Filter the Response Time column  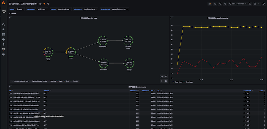(155, 91)
